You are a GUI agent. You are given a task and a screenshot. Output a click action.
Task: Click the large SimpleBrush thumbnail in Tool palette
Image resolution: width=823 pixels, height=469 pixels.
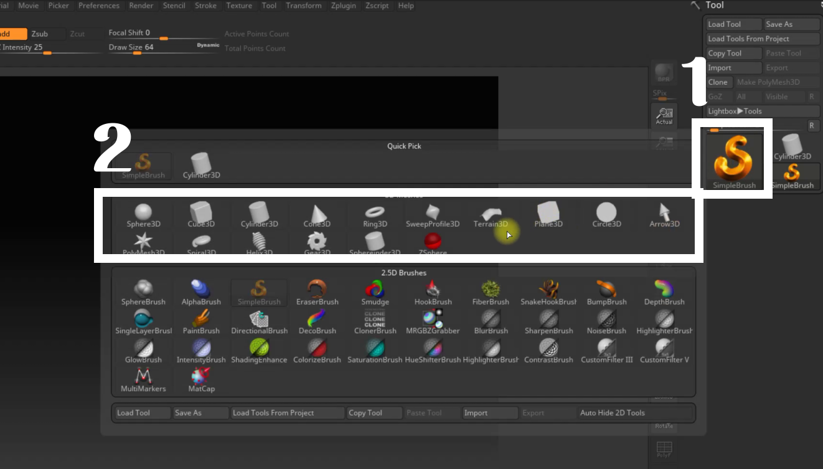click(x=734, y=161)
